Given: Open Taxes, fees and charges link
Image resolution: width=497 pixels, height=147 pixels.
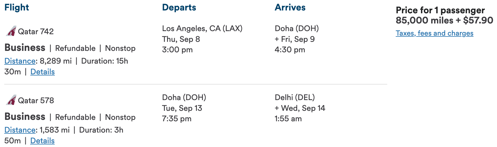Looking at the screenshot, I should click(435, 33).
